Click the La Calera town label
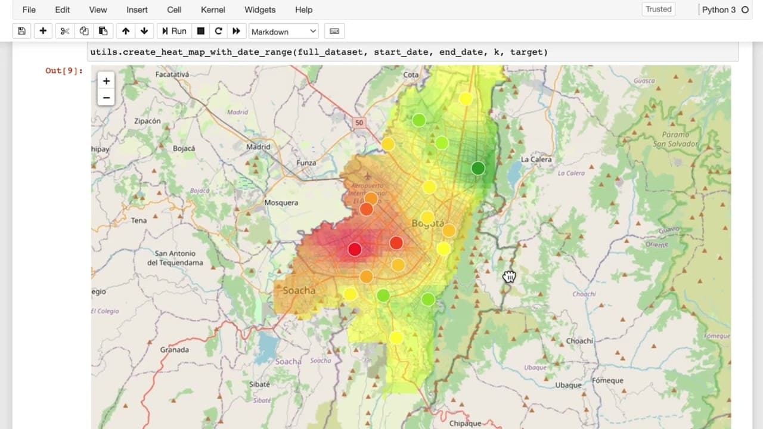Viewport: 763px width, 429px height. click(536, 159)
